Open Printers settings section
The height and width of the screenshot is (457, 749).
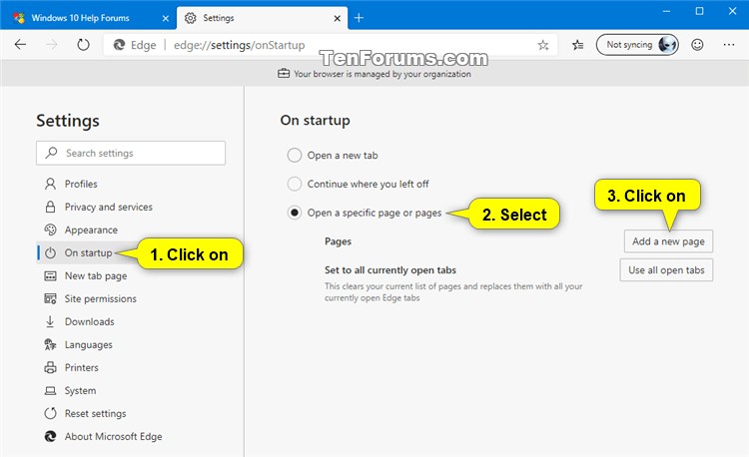click(81, 367)
